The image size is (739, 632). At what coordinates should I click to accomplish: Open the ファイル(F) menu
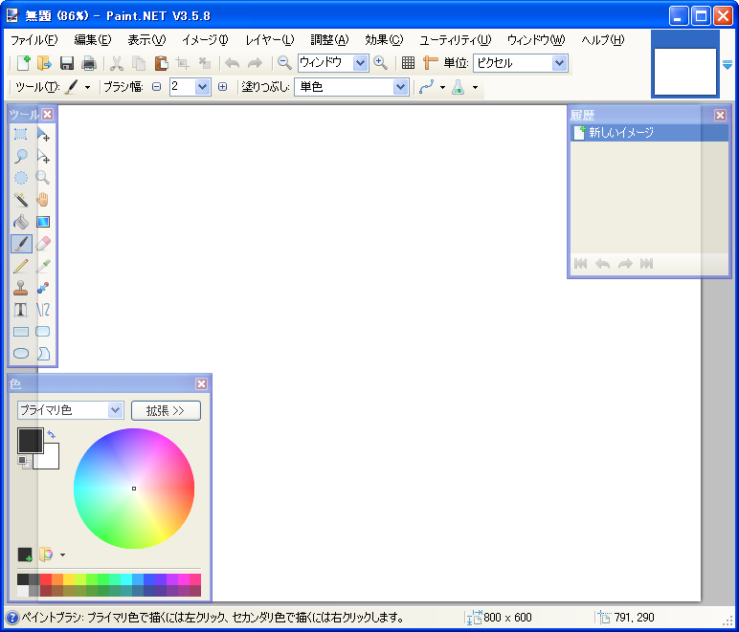[34, 40]
